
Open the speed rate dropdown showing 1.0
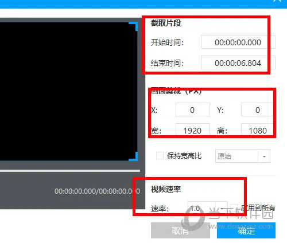(x=208, y=208)
